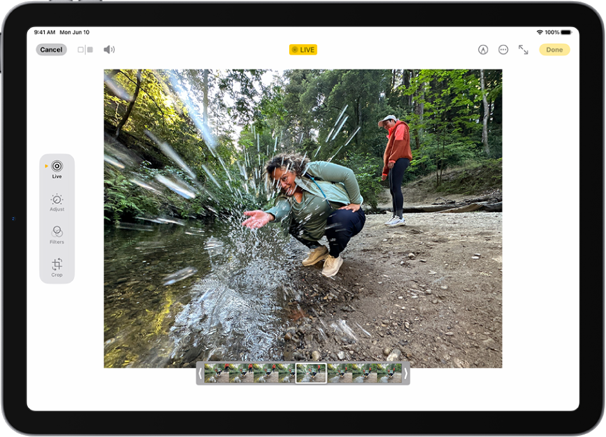
Task: Turn off the yellow LIVE badge
Action: (302, 49)
